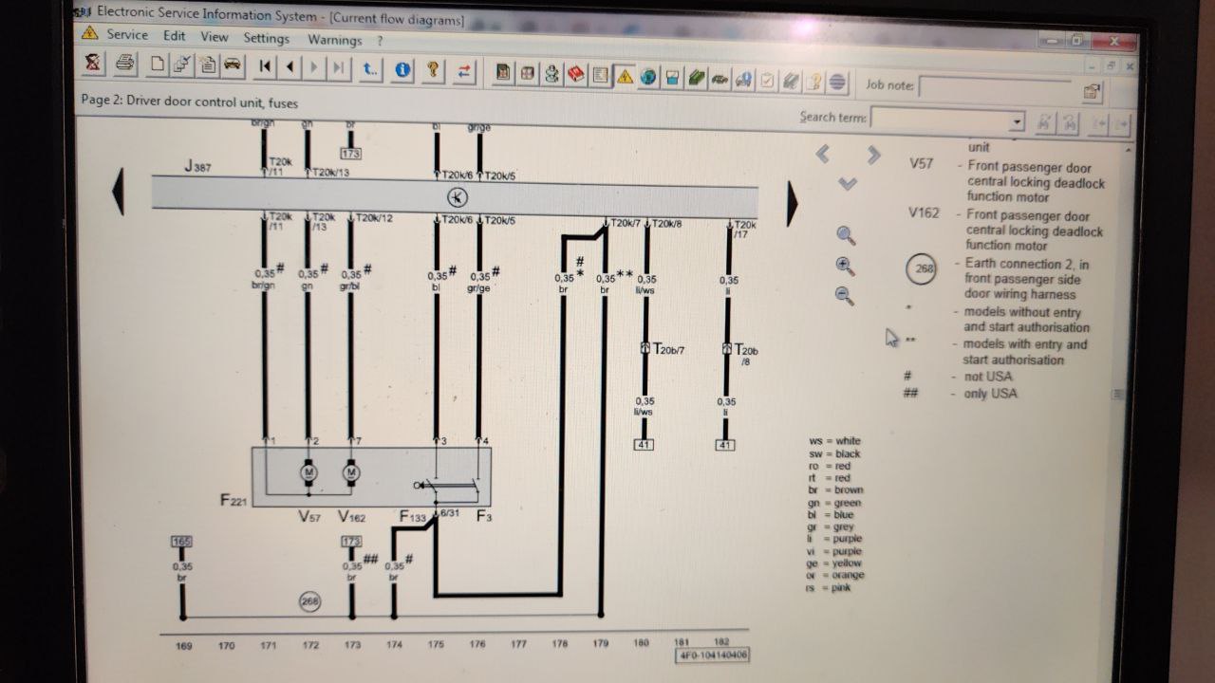
Task: Click the F221 component label
Action: tap(234, 500)
